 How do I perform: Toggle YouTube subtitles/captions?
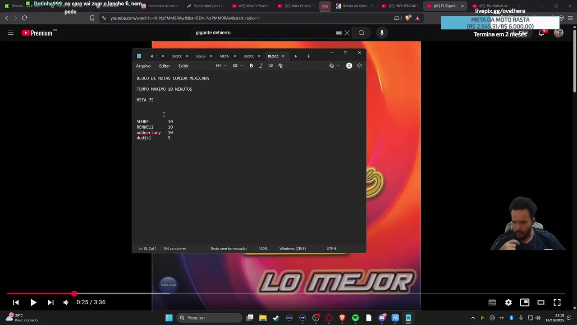[x=492, y=302]
